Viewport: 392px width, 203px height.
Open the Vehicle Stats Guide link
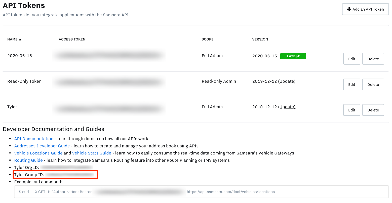[92, 153]
